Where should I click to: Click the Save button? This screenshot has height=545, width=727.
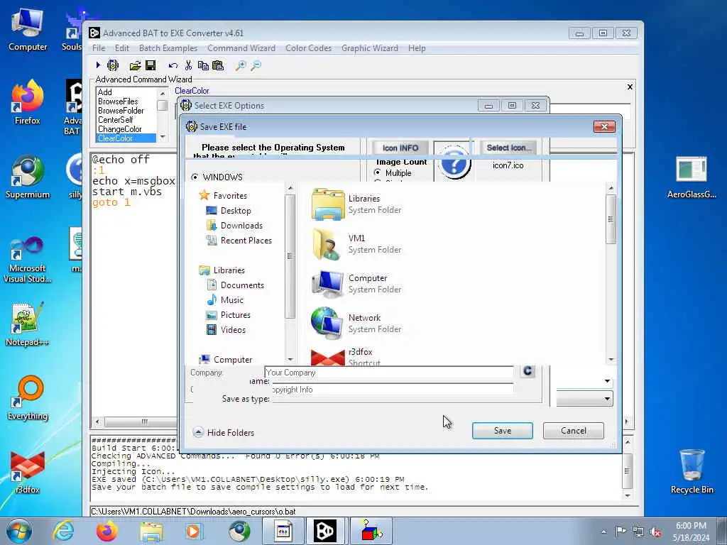click(502, 431)
